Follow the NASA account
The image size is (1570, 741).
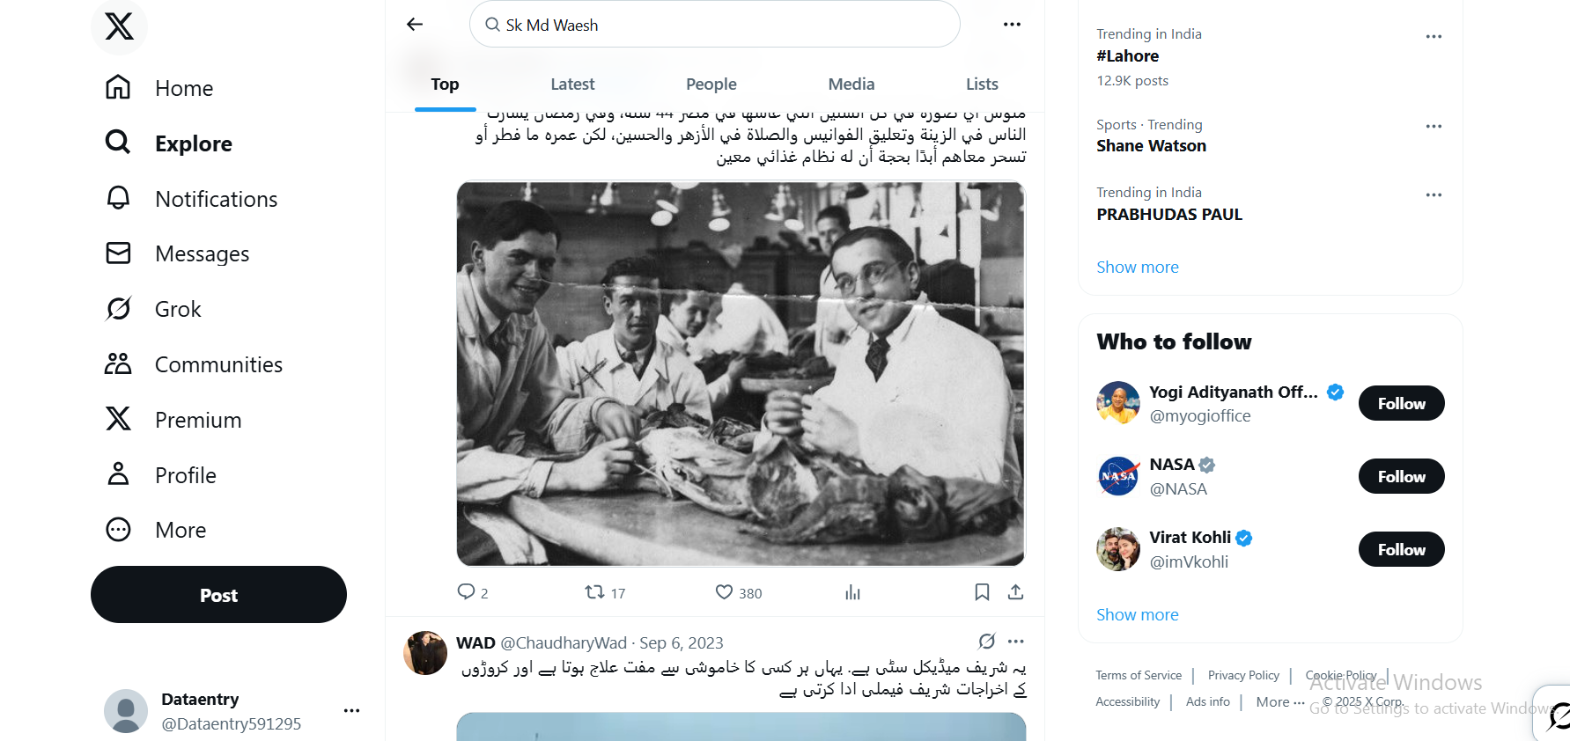pos(1401,476)
